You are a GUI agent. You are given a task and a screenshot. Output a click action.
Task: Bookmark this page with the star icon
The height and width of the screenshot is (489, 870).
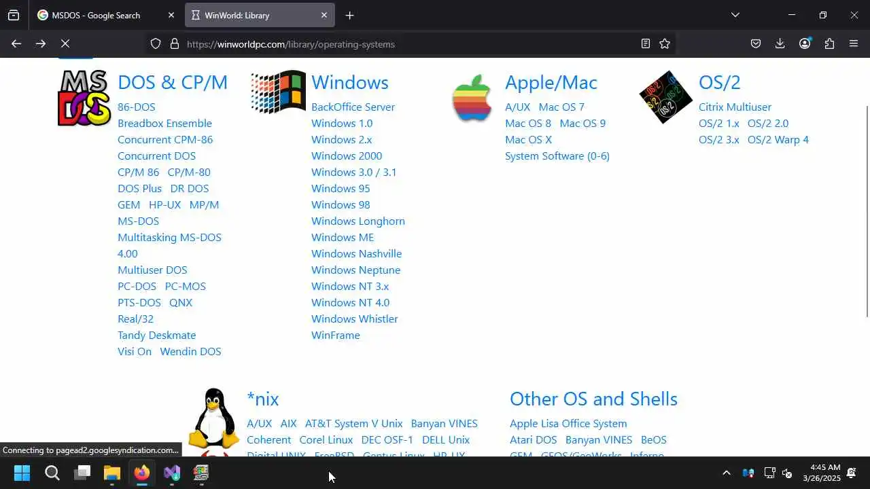(x=665, y=43)
